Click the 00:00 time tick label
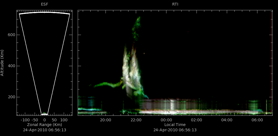Screen dimensions: 278x136 pyautogui.click(x=166, y=120)
